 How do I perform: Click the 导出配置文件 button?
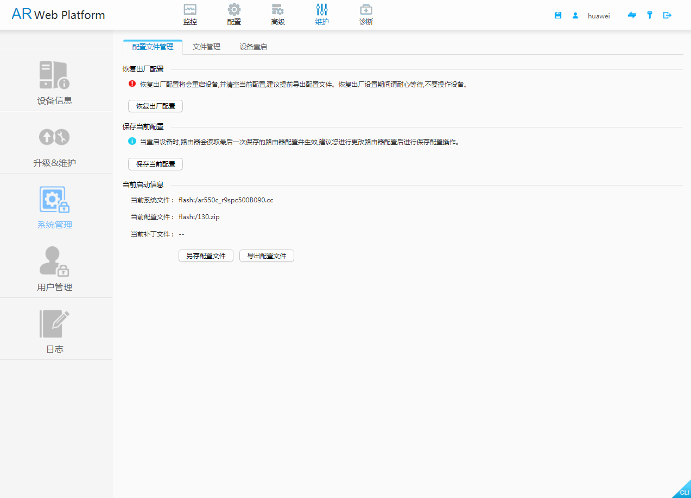(x=267, y=256)
